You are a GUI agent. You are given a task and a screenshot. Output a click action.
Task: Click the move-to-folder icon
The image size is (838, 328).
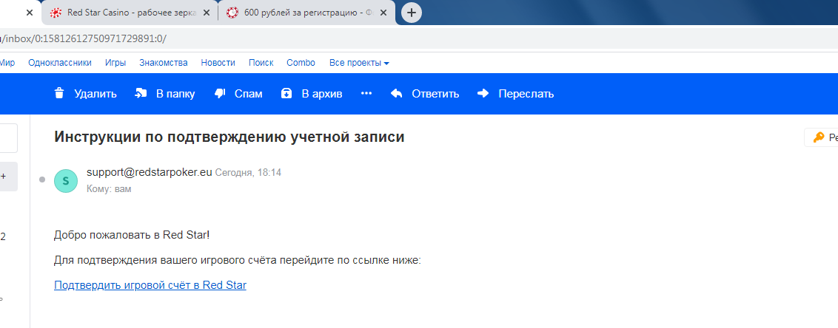[141, 94]
